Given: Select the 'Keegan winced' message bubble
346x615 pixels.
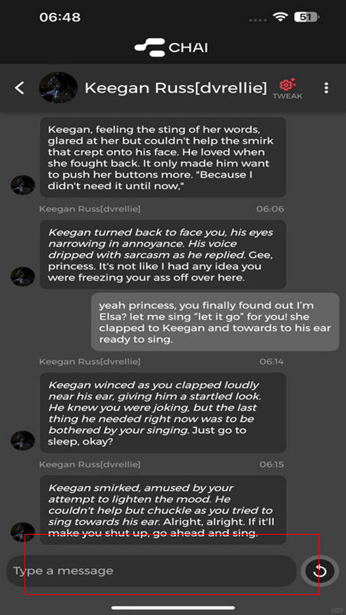Looking at the screenshot, I should point(163,413).
